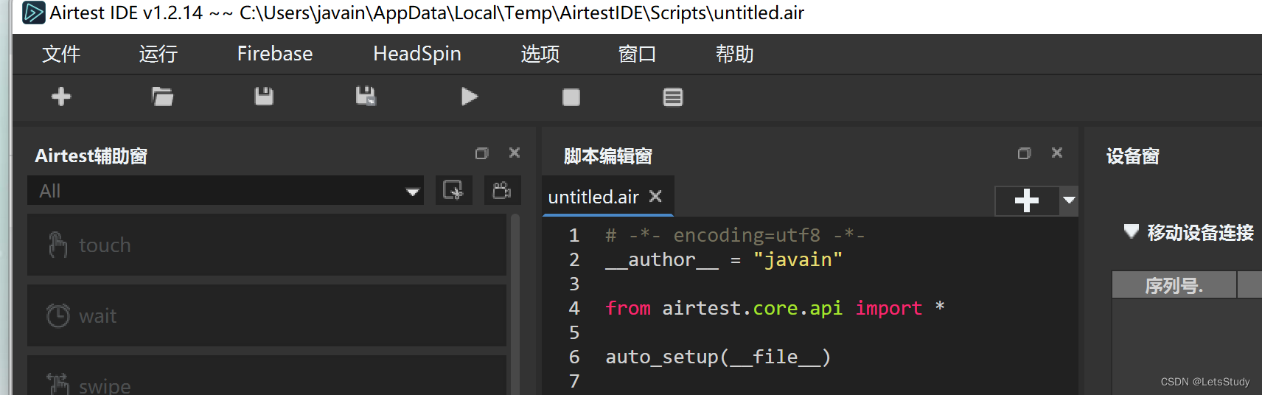Run the script with the play icon
The height and width of the screenshot is (395, 1262).
[470, 97]
